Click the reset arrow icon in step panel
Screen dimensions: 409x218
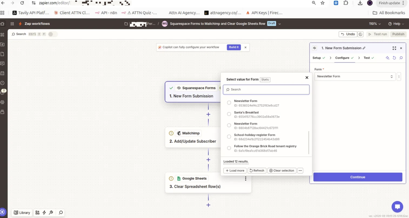click(394, 58)
